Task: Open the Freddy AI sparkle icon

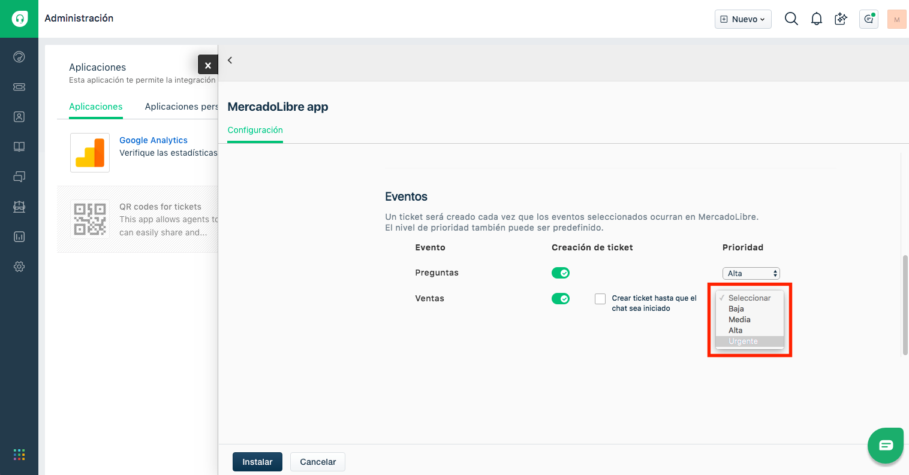Action: (841, 19)
